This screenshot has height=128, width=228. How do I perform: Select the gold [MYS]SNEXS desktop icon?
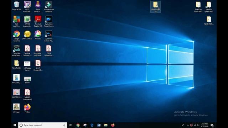pyautogui.click(x=27, y=35)
